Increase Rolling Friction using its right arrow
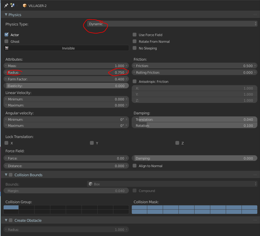Image resolution: width=260 pixels, height=236 pixels. 255,72
